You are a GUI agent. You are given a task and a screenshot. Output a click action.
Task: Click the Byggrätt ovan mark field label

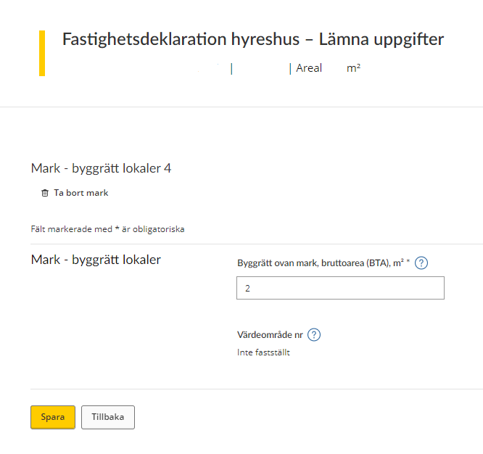pos(321,263)
